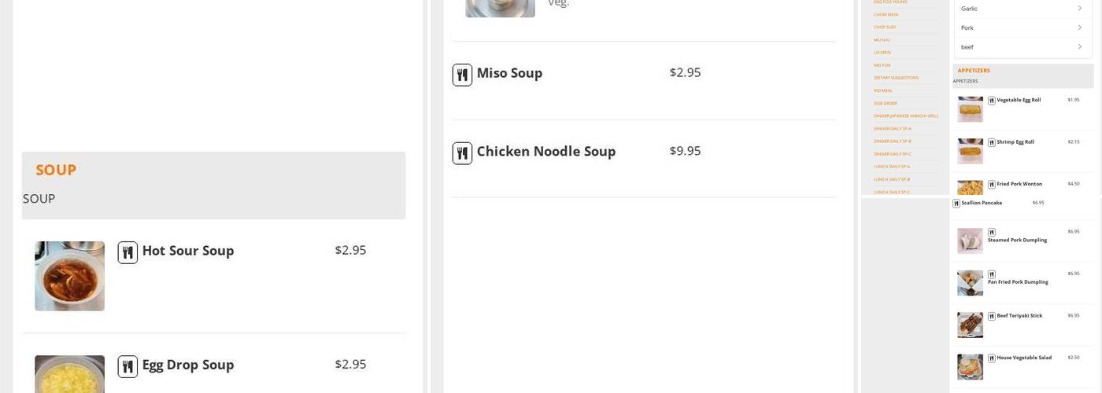Open the Hot Sour Soup item
This screenshot has width=1102, height=393.
(187, 251)
